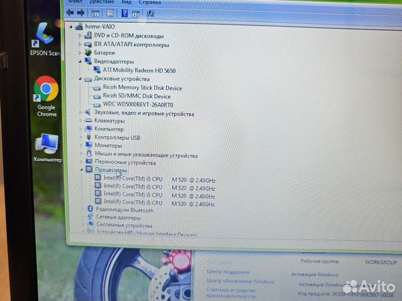Expand the IDE ATA/ATAPI контроллеры node
The image size is (402, 301).
pos(80,45)
